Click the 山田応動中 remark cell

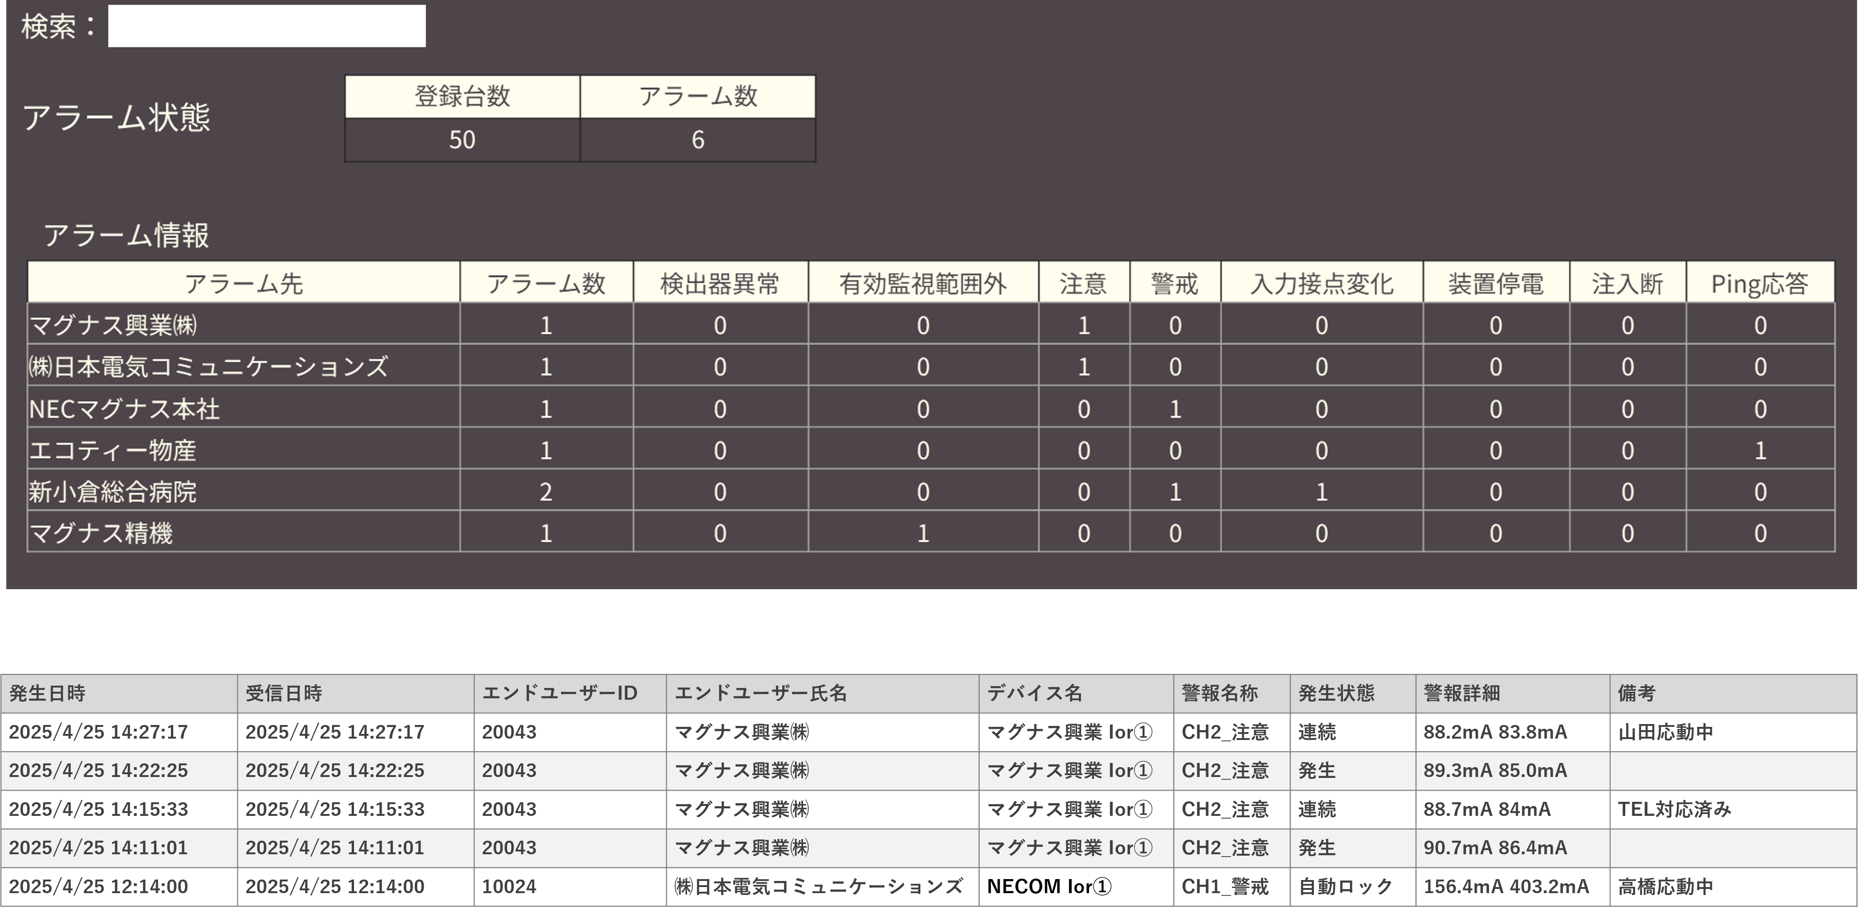[1733, 732]
